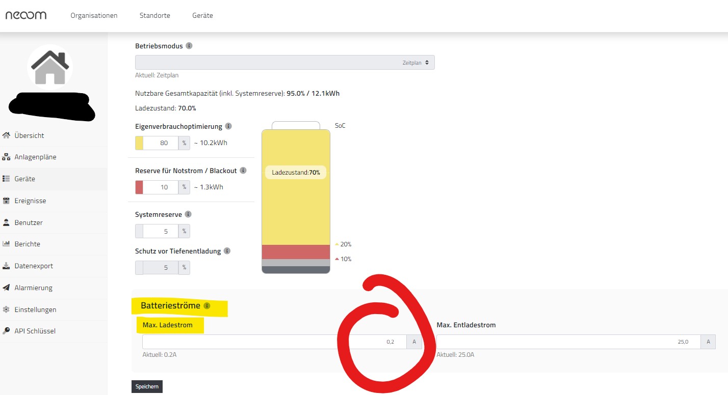Focus the Max. Entladestrom input field

(568, 342)
